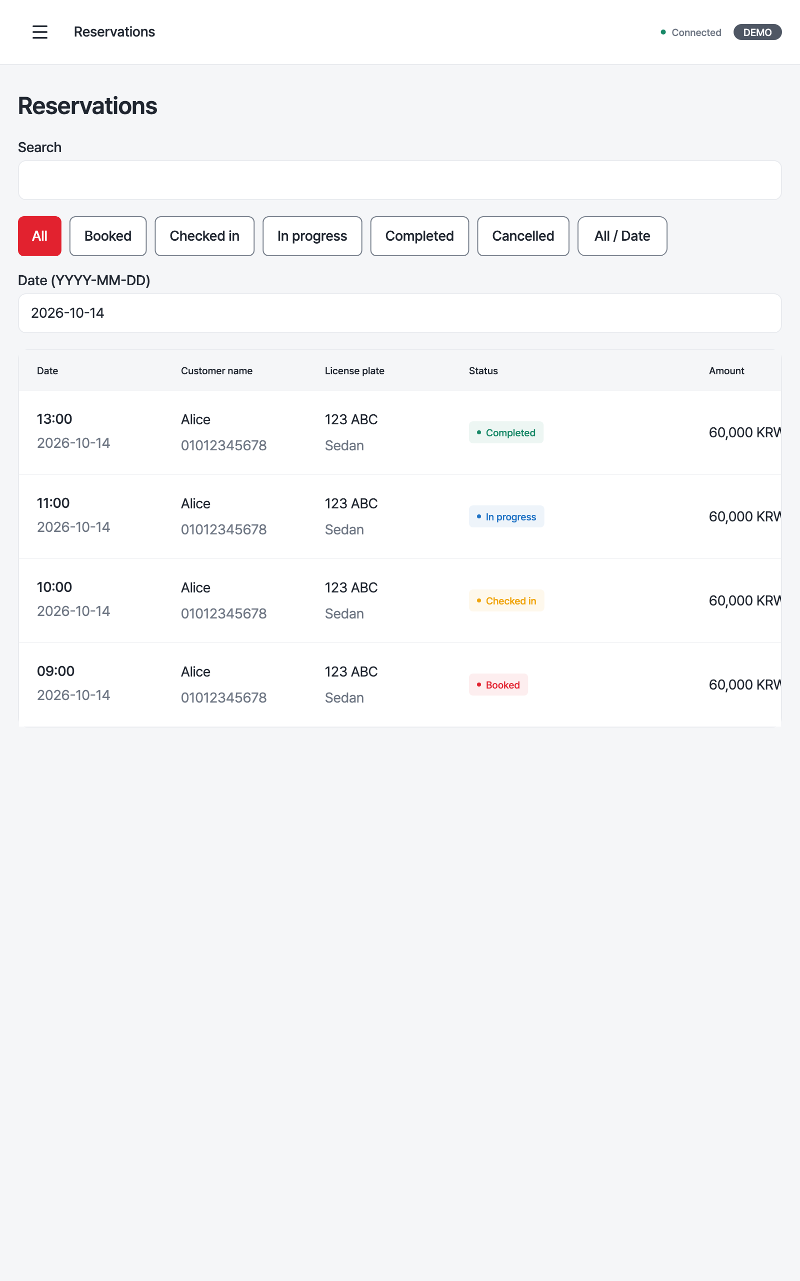The width and height of the screenshot is (800, 1281).
Task: Click phone number in the 11:00 row
Action: pos(224,530)
